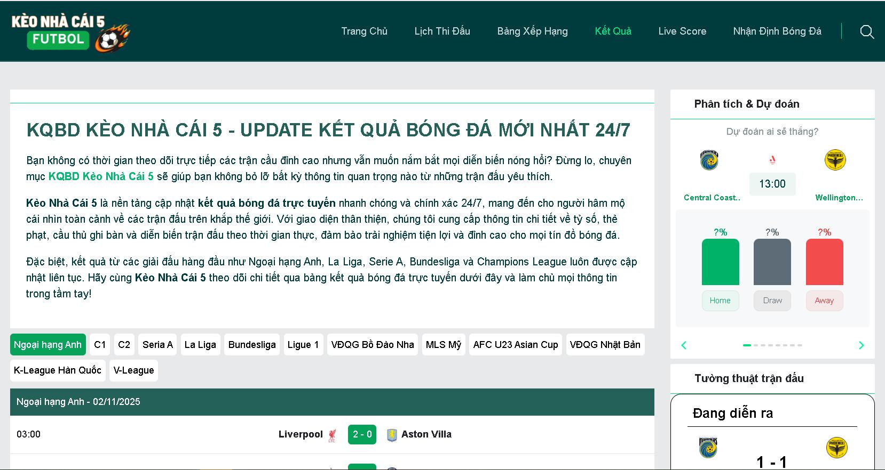This screenshot has height=470, width=885.
Task: Click the Aston Villa club crest icon
Action: pos(392,435)
